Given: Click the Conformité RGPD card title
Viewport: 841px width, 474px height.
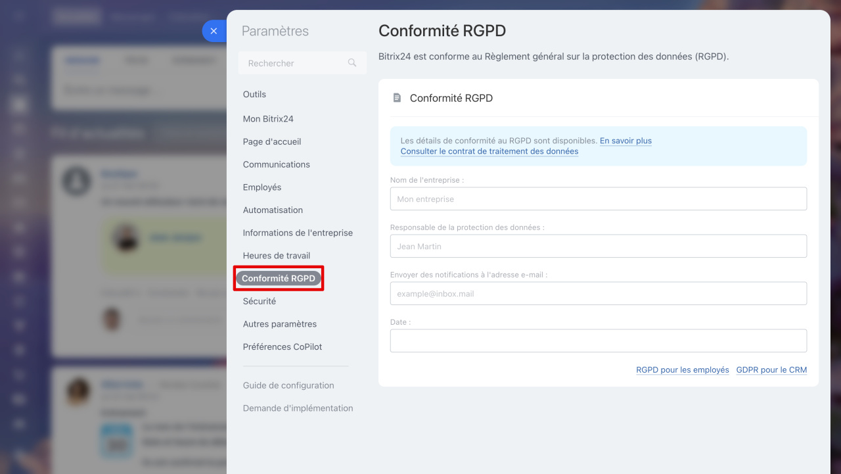Looking at the screenshot, I should (x=451, y=98).
